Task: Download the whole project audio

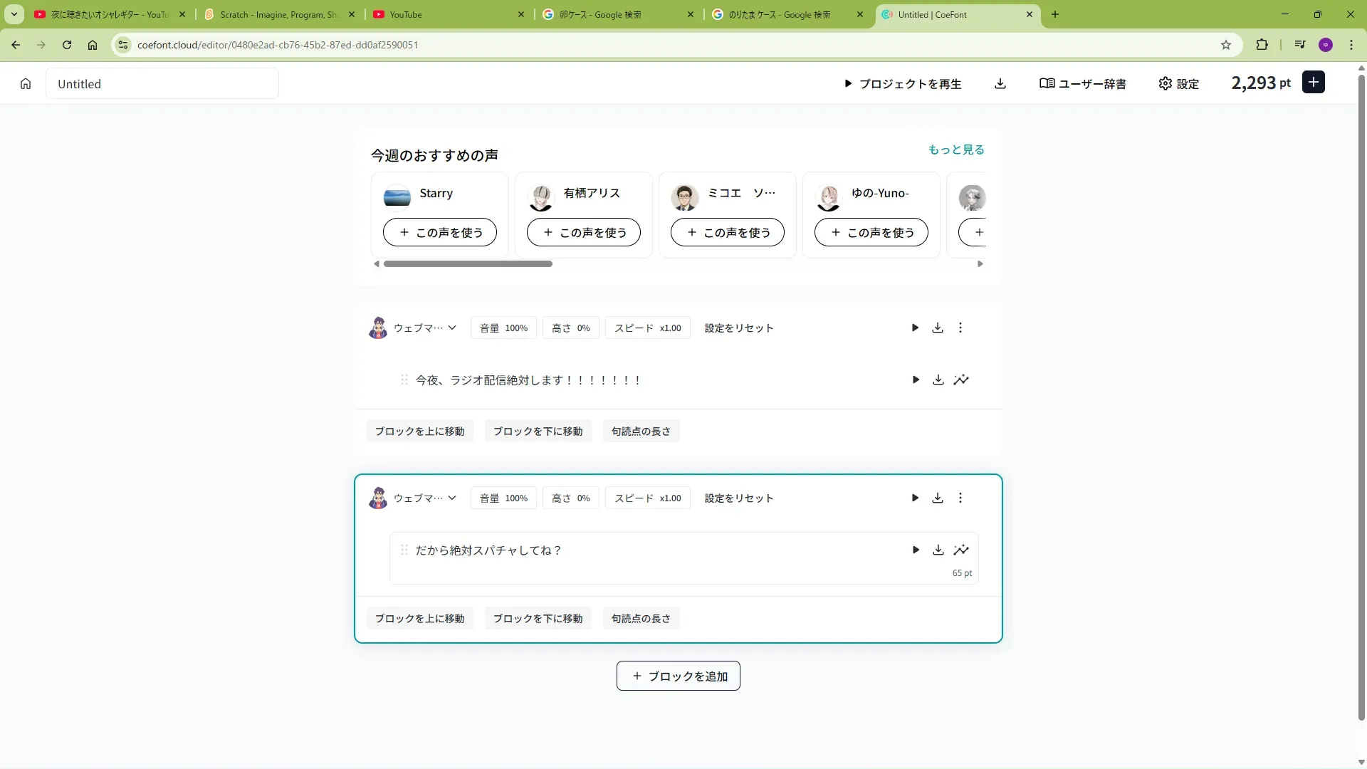Action: pos(1000,84)
